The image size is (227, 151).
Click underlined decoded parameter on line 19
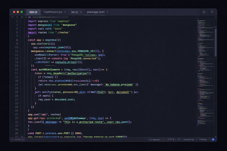(x=123, y=92)
